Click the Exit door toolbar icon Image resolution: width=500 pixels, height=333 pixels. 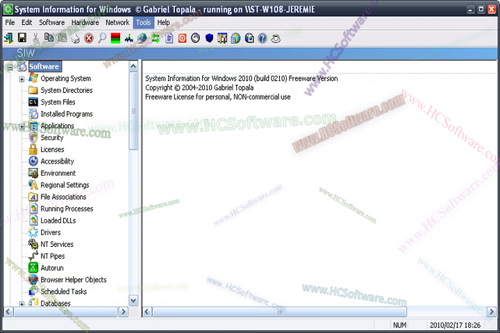pos(8,38)
